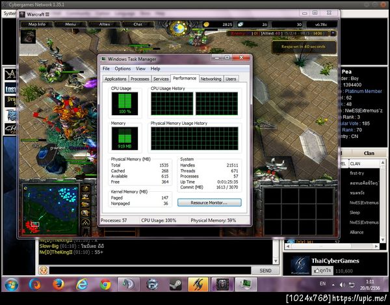The height and width of the screenshot is (305, 390).
Task: Open the Warcraft III Menu button
Action: pos(70,24)
